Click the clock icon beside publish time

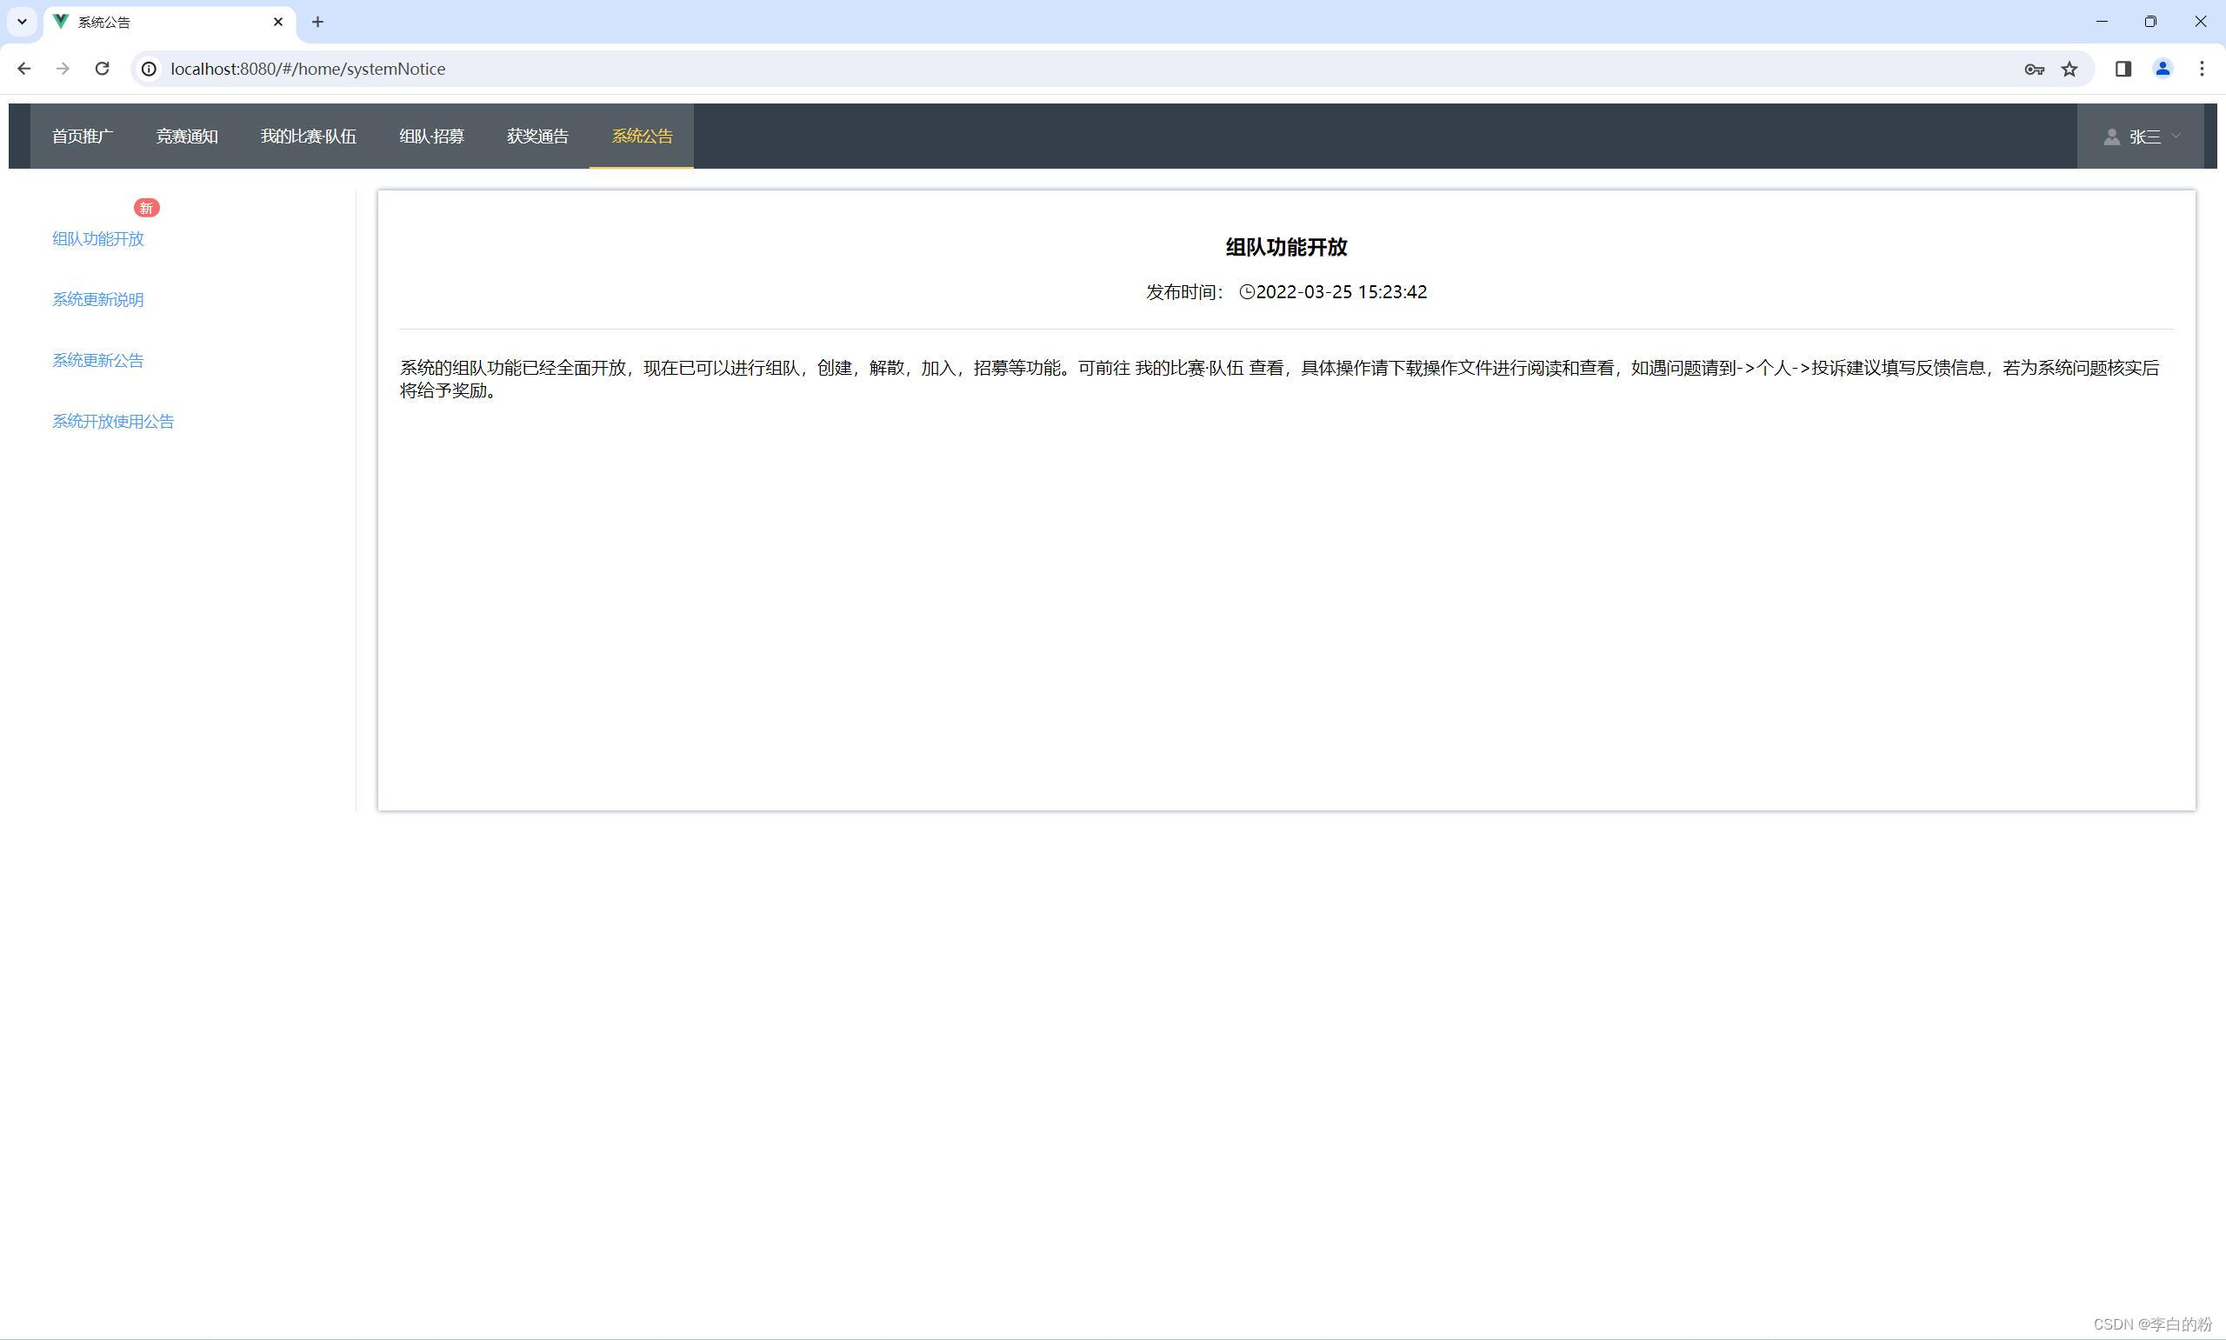(1247, 291)
